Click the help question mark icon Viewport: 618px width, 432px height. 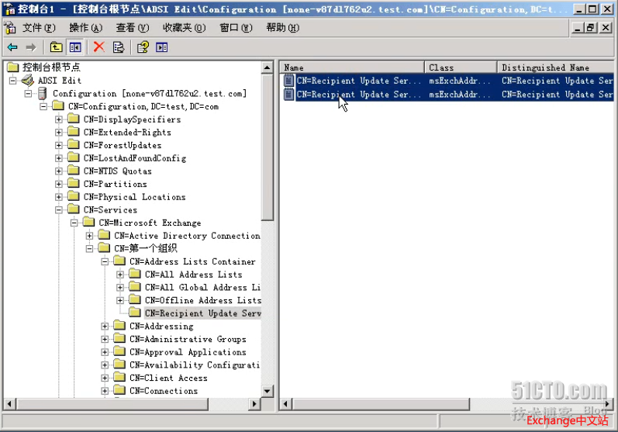[x=143, y=47]
